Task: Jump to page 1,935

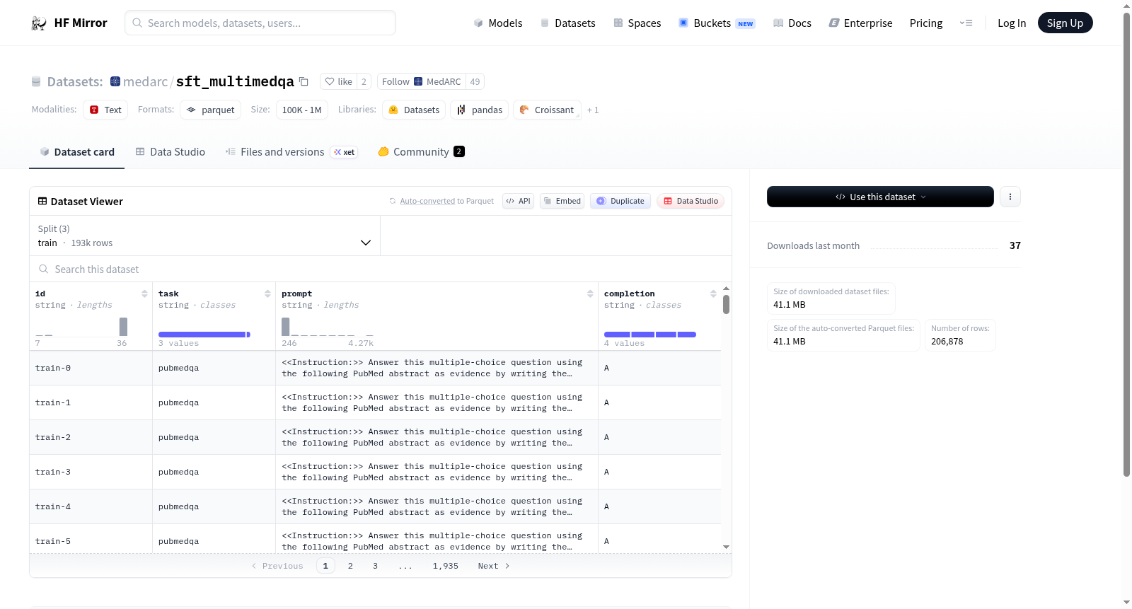Action: [446, 566]
